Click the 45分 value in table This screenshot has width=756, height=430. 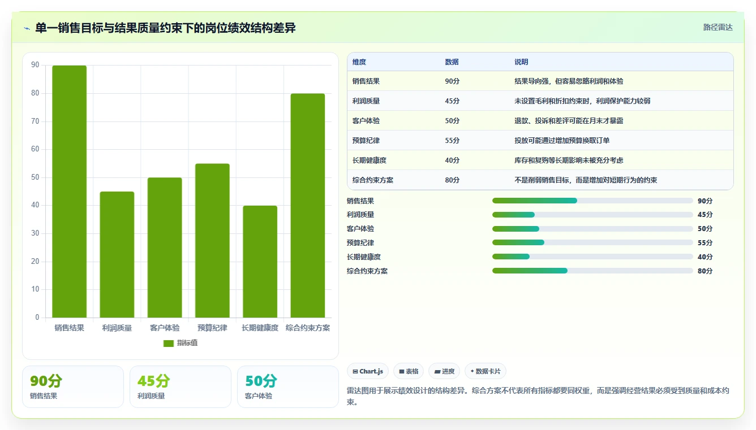(x=452, y=101)
